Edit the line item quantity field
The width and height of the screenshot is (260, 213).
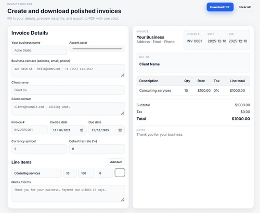click(70, 173)
